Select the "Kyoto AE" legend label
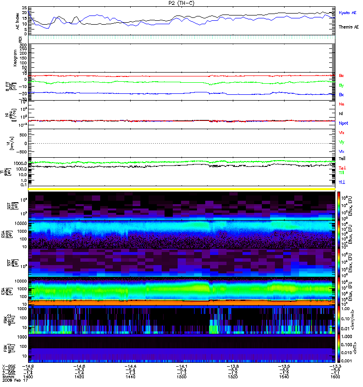This screenshot has height=387, width=363. tap(348, 13)
